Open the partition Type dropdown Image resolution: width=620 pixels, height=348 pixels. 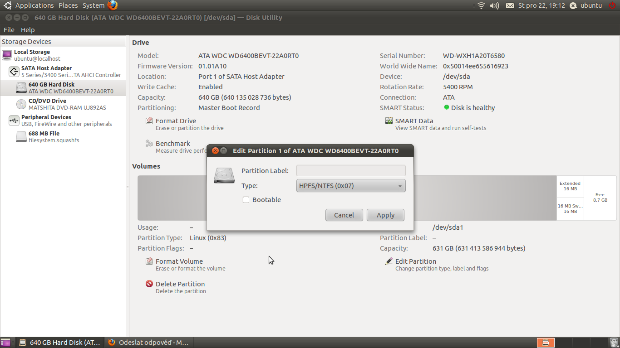click(350, 186)
